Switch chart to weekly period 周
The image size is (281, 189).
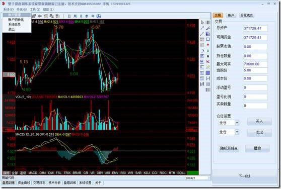75,16
